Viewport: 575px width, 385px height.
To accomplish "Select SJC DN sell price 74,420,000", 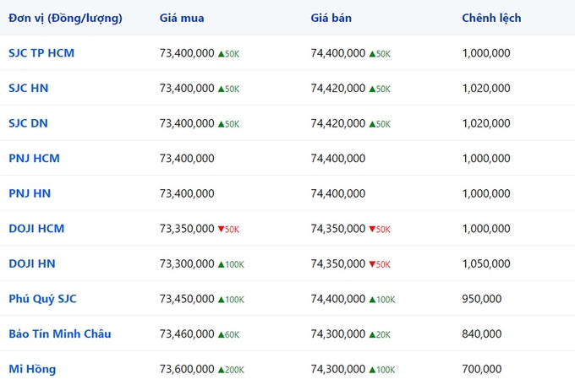I will (338, 123).
